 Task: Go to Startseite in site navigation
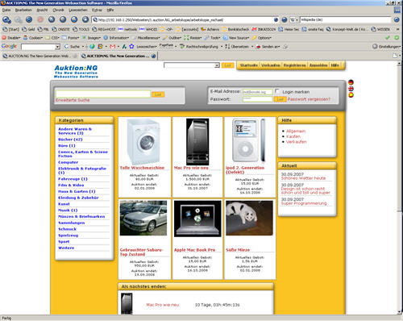(x=249, y=65)
